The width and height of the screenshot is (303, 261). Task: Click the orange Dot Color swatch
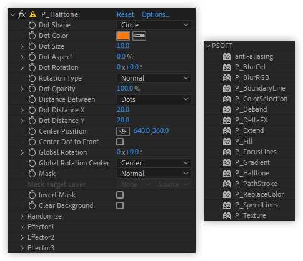pyautogui.click(x=123, y=36)
